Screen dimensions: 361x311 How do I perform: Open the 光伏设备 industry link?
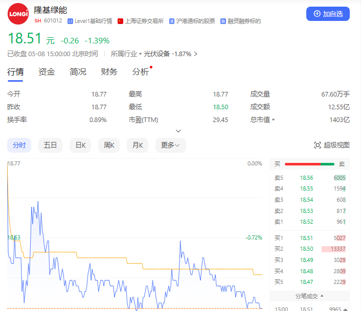pos(157,54)
